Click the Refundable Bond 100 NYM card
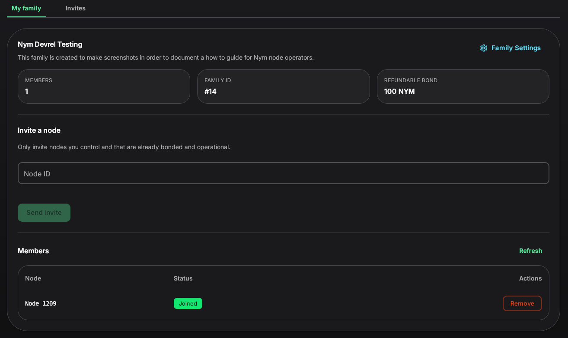Viewport: 568px width, 338px height. (x=463, y=86)
